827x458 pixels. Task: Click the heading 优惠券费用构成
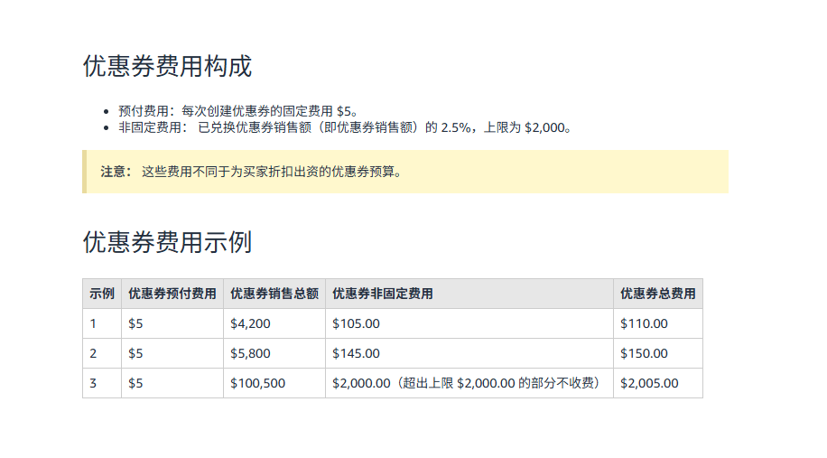coord(167,66)
